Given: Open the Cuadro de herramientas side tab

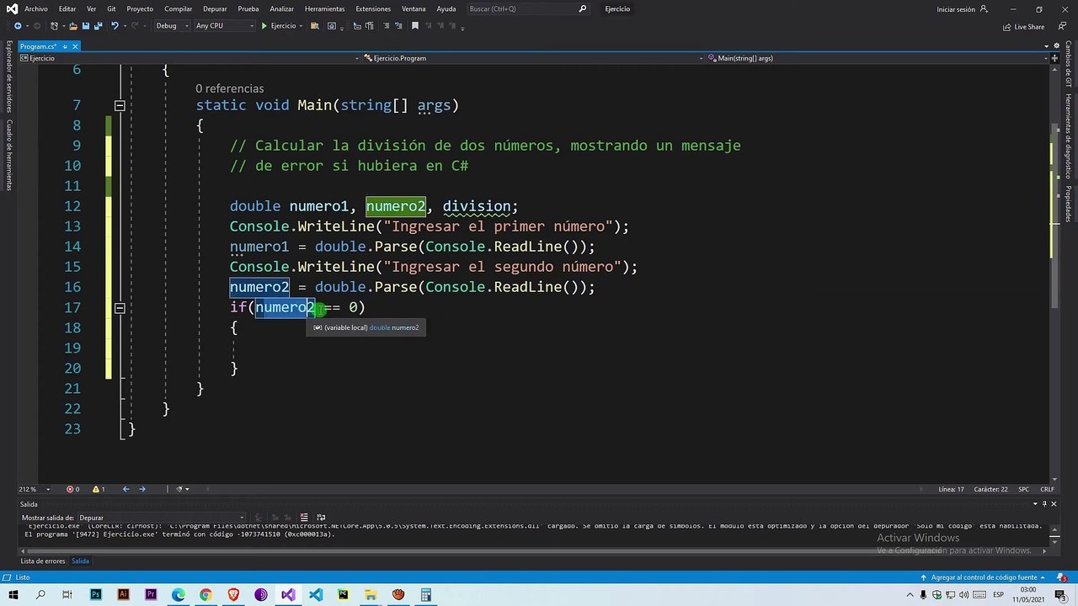Looking at the screenshot, I should (x=9, y=154).
